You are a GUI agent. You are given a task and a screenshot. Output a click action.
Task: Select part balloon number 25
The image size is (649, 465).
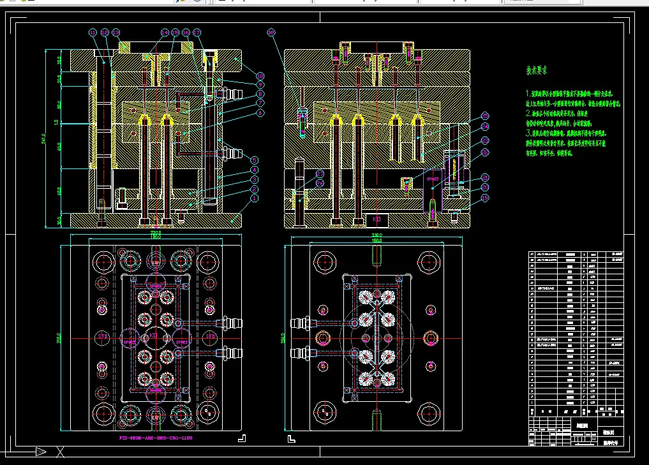pos(485,116)
